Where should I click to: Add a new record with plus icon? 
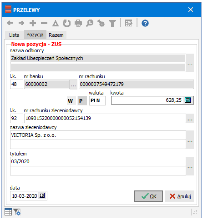click(33, 23)
